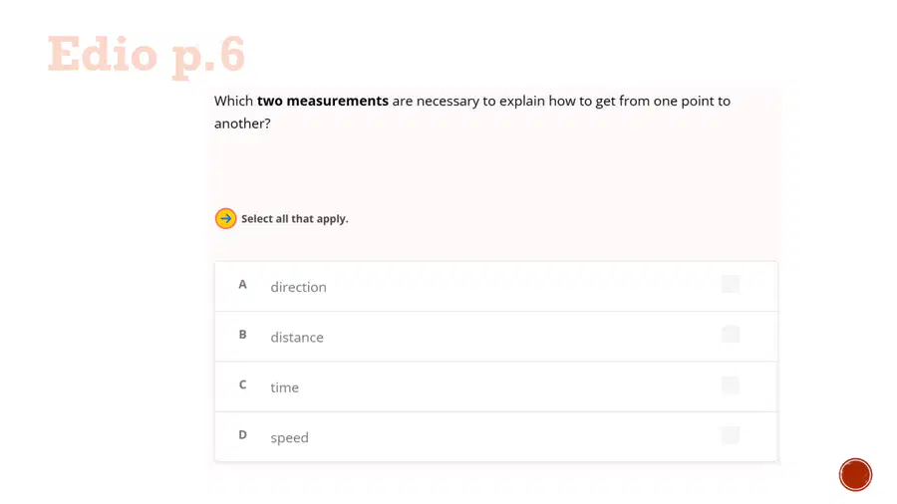Click the word 'another?' in the question

tap(242, 124)
